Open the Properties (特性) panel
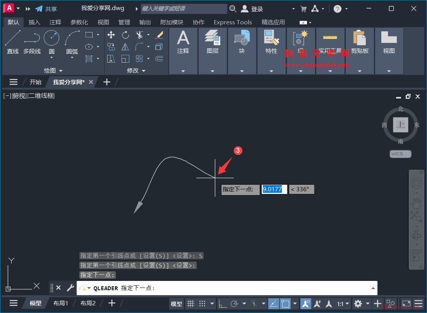Image resolution: width=427 pixels, height=313 pixels. [x=271, y=51]
